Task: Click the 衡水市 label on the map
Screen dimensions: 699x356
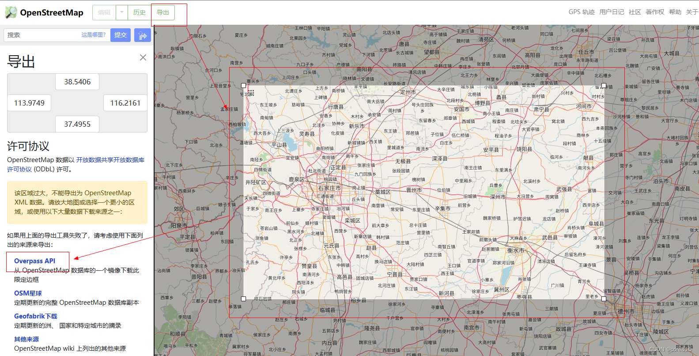Action: tap(515, 250)
